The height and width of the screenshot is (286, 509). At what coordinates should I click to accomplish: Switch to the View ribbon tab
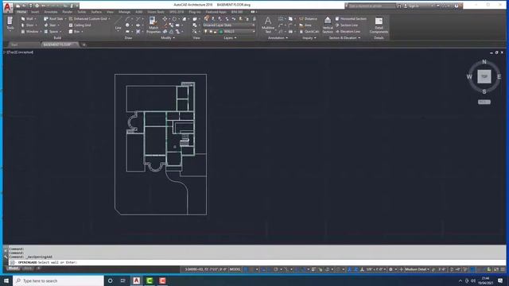111,12
